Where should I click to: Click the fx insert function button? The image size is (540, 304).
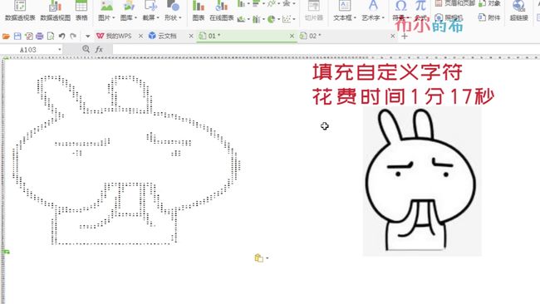point(99,49)
